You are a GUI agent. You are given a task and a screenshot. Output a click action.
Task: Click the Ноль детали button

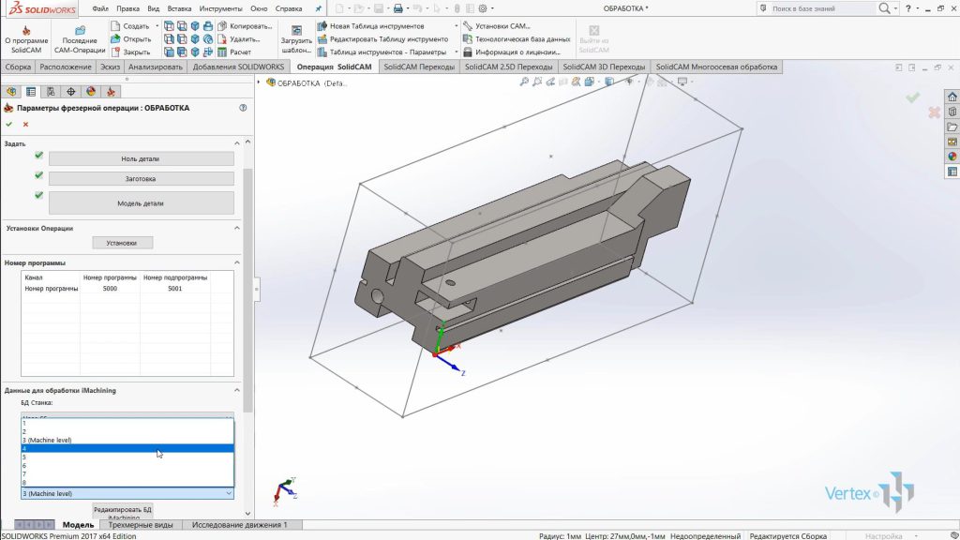pos(141,158)
